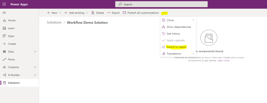
Task: Click the Switch to classic icon
Action: pos(163,47)
